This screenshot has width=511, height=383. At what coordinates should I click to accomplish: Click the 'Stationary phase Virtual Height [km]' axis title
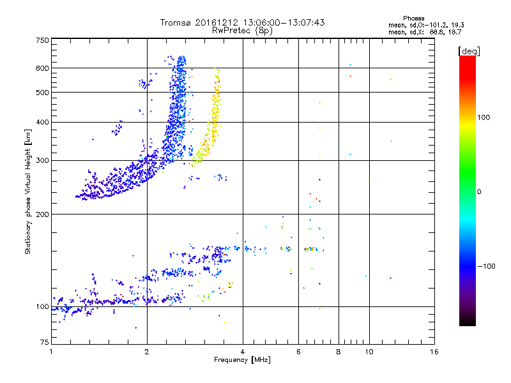coord(28,192)
